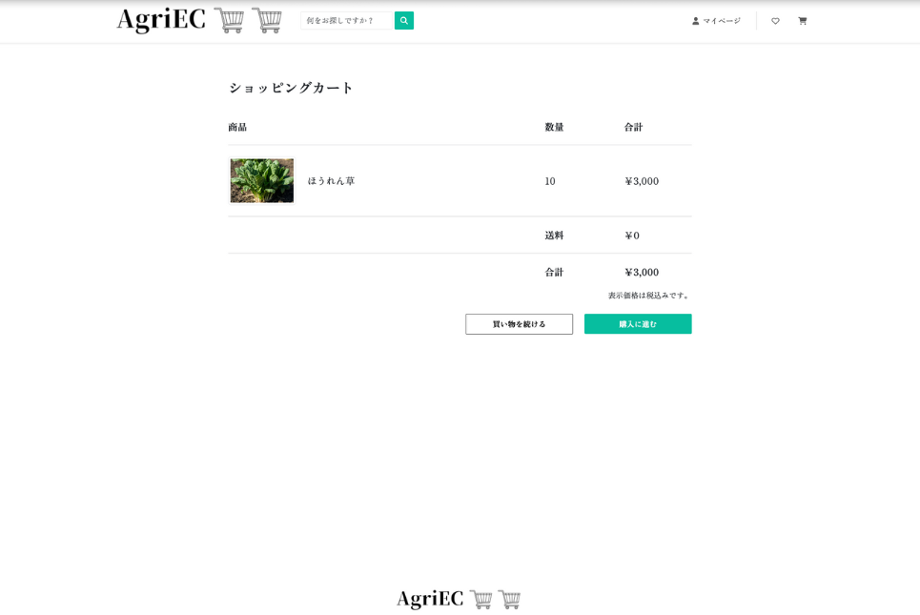The height and width of the screenshot is (615, 920).
Task: Click the first cart illustration in header logo
Action: click(x=229, y=20)
